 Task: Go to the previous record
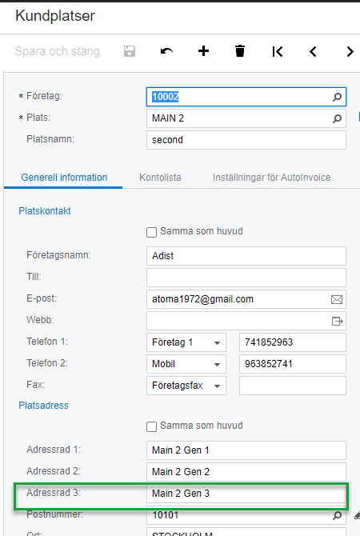pyautogui.click(x=313, y=52)
